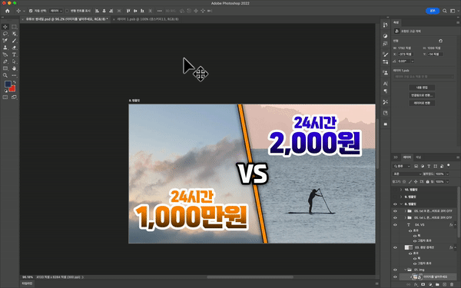Open the Character panel icon in dock

pyautogui.click(x=386, y=84)
